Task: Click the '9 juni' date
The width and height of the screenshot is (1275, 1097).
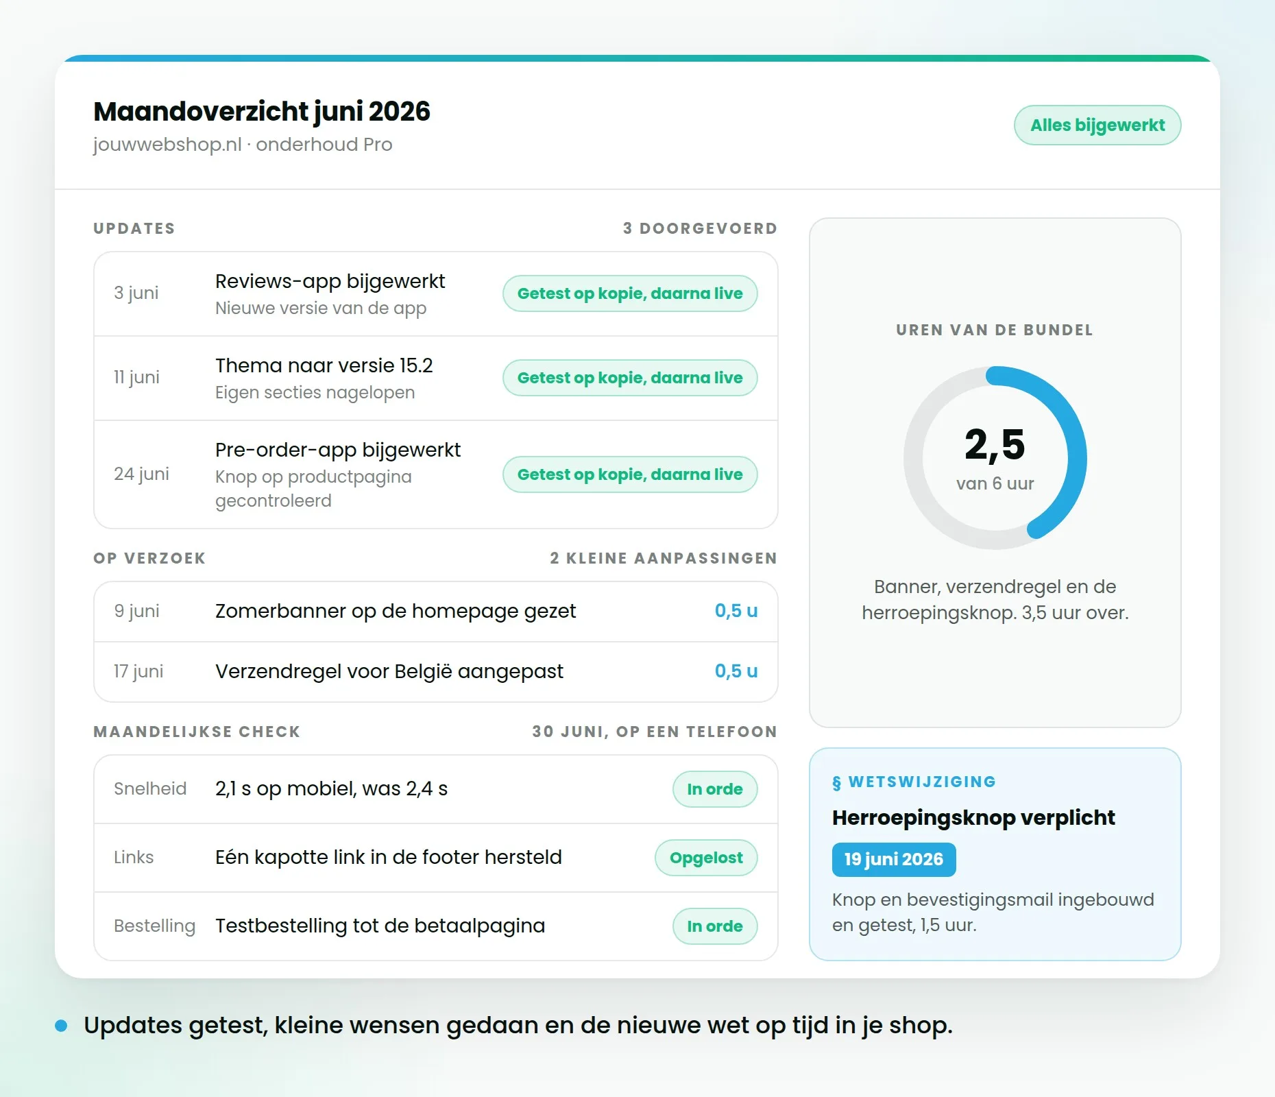Action: coord(136,611)
